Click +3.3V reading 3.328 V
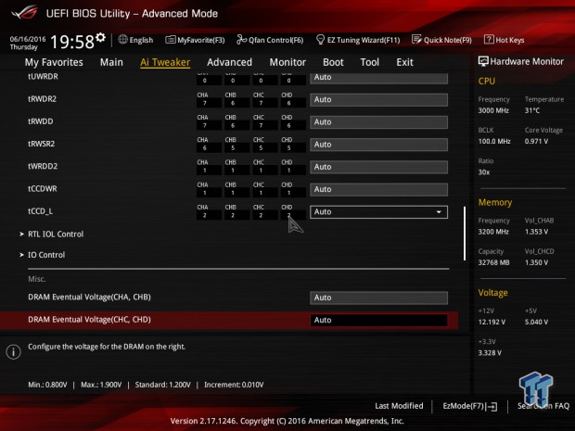Screen dimensions: 575x431 tap(490, 352)
